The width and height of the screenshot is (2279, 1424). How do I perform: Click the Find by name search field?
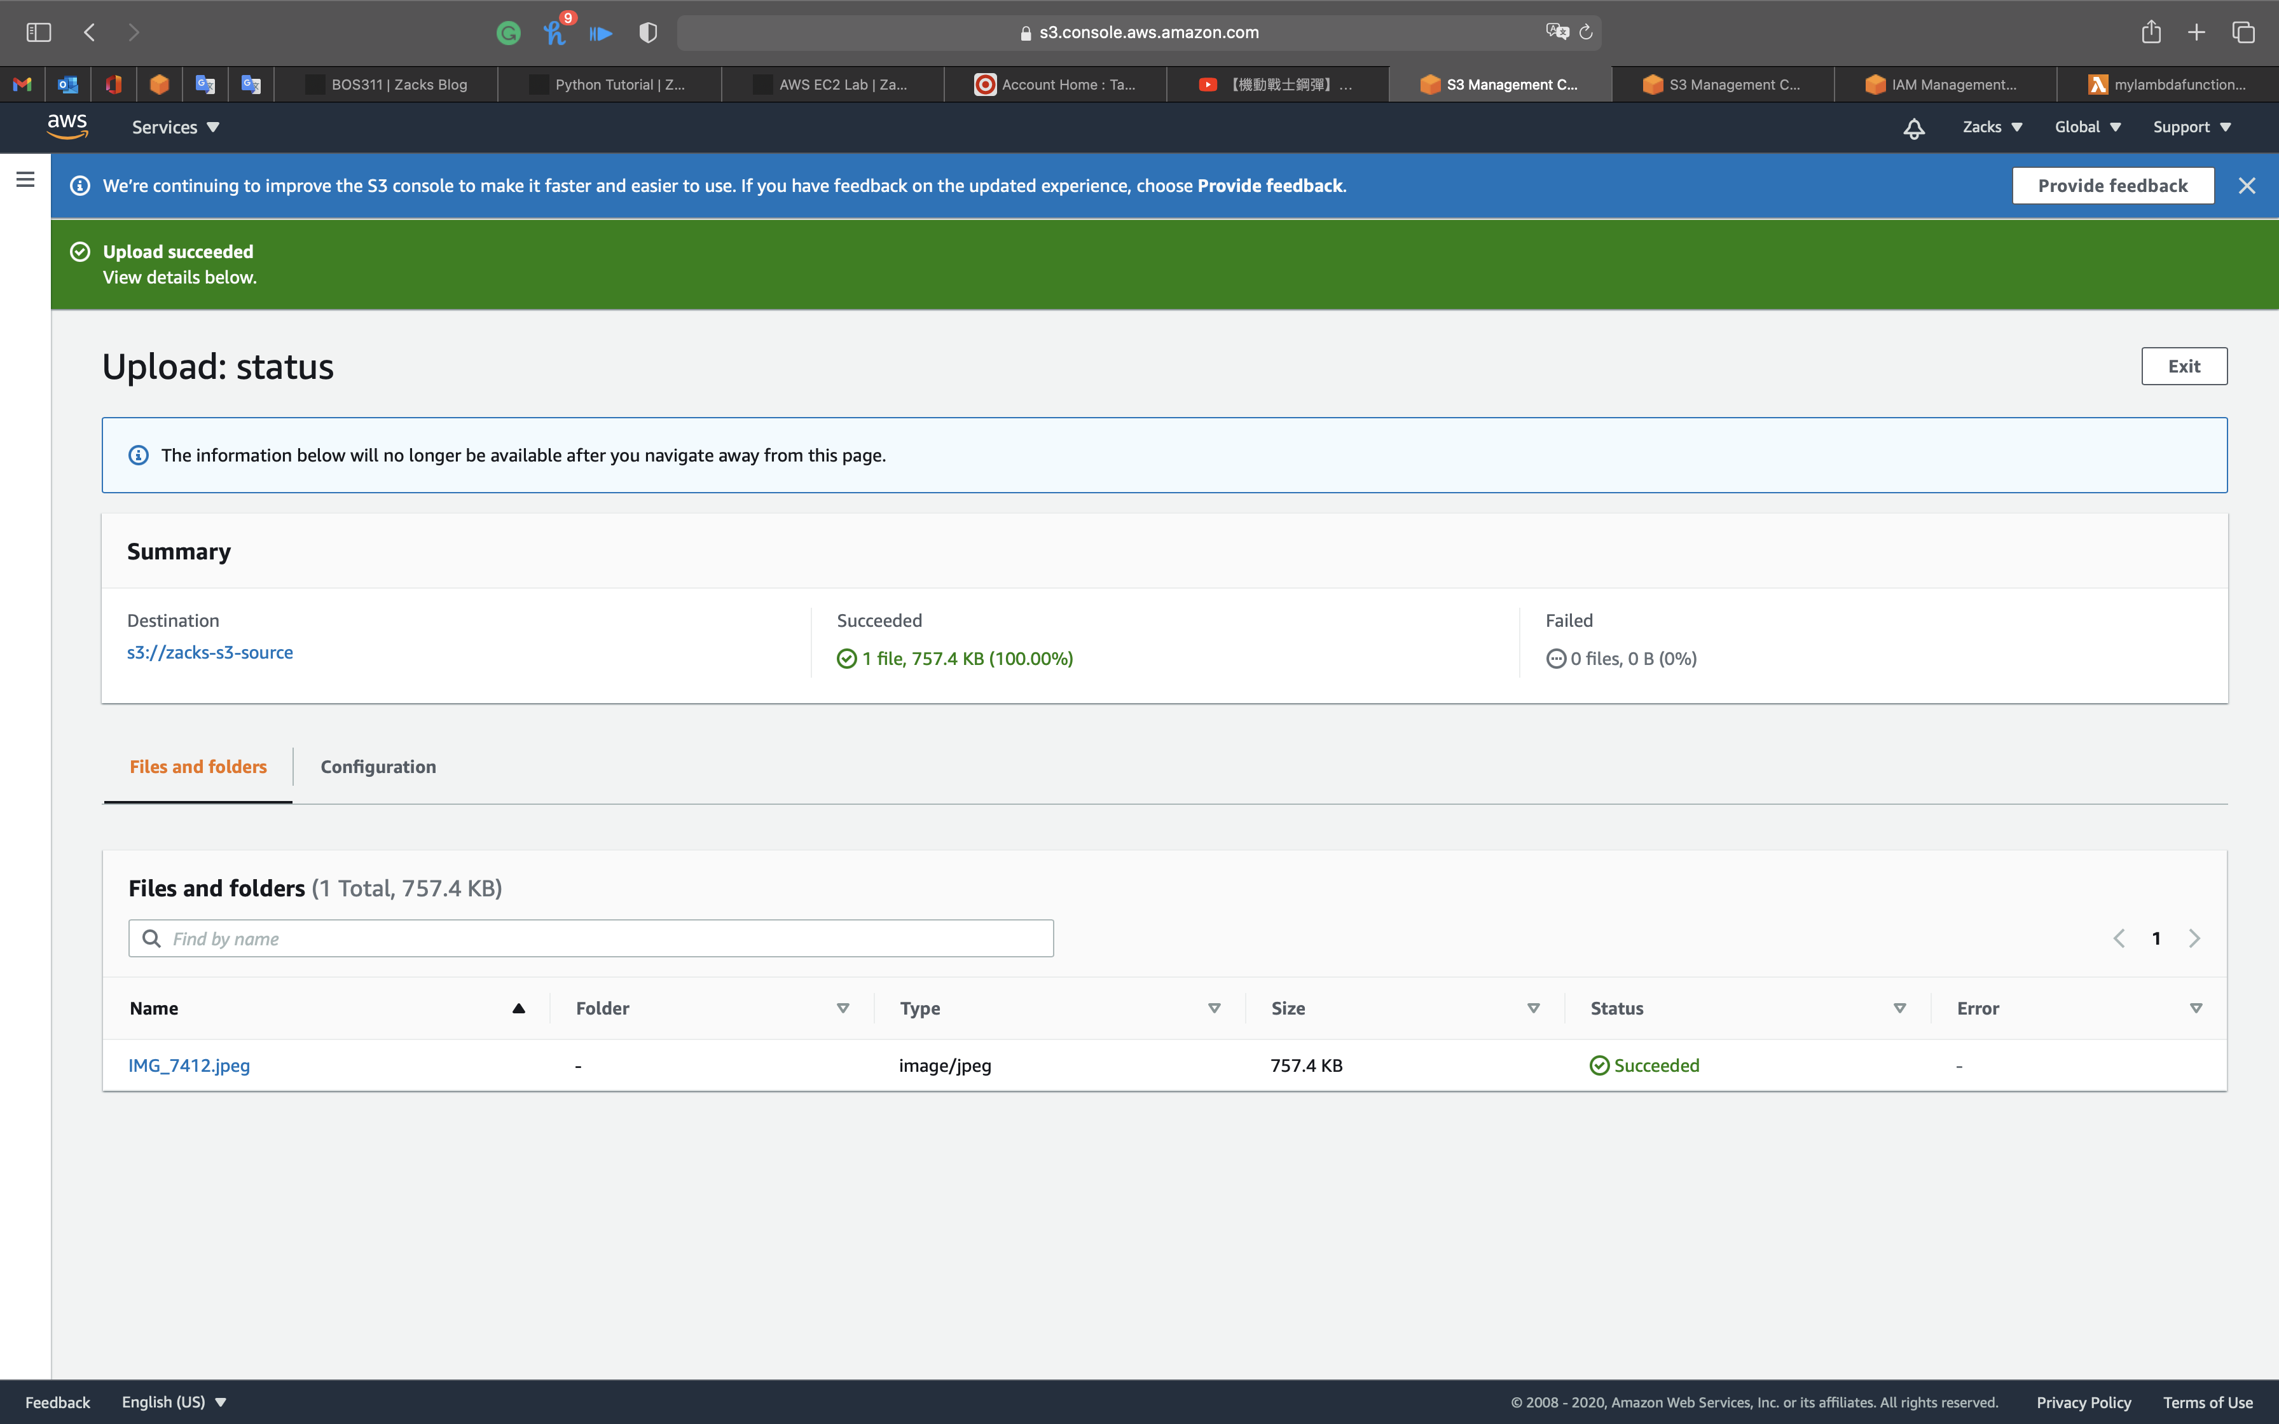(591, 939)
